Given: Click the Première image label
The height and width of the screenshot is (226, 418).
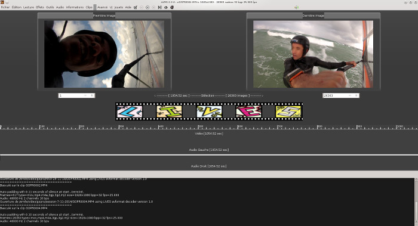Looking at the screenshot, I should [x=104, y=16].
